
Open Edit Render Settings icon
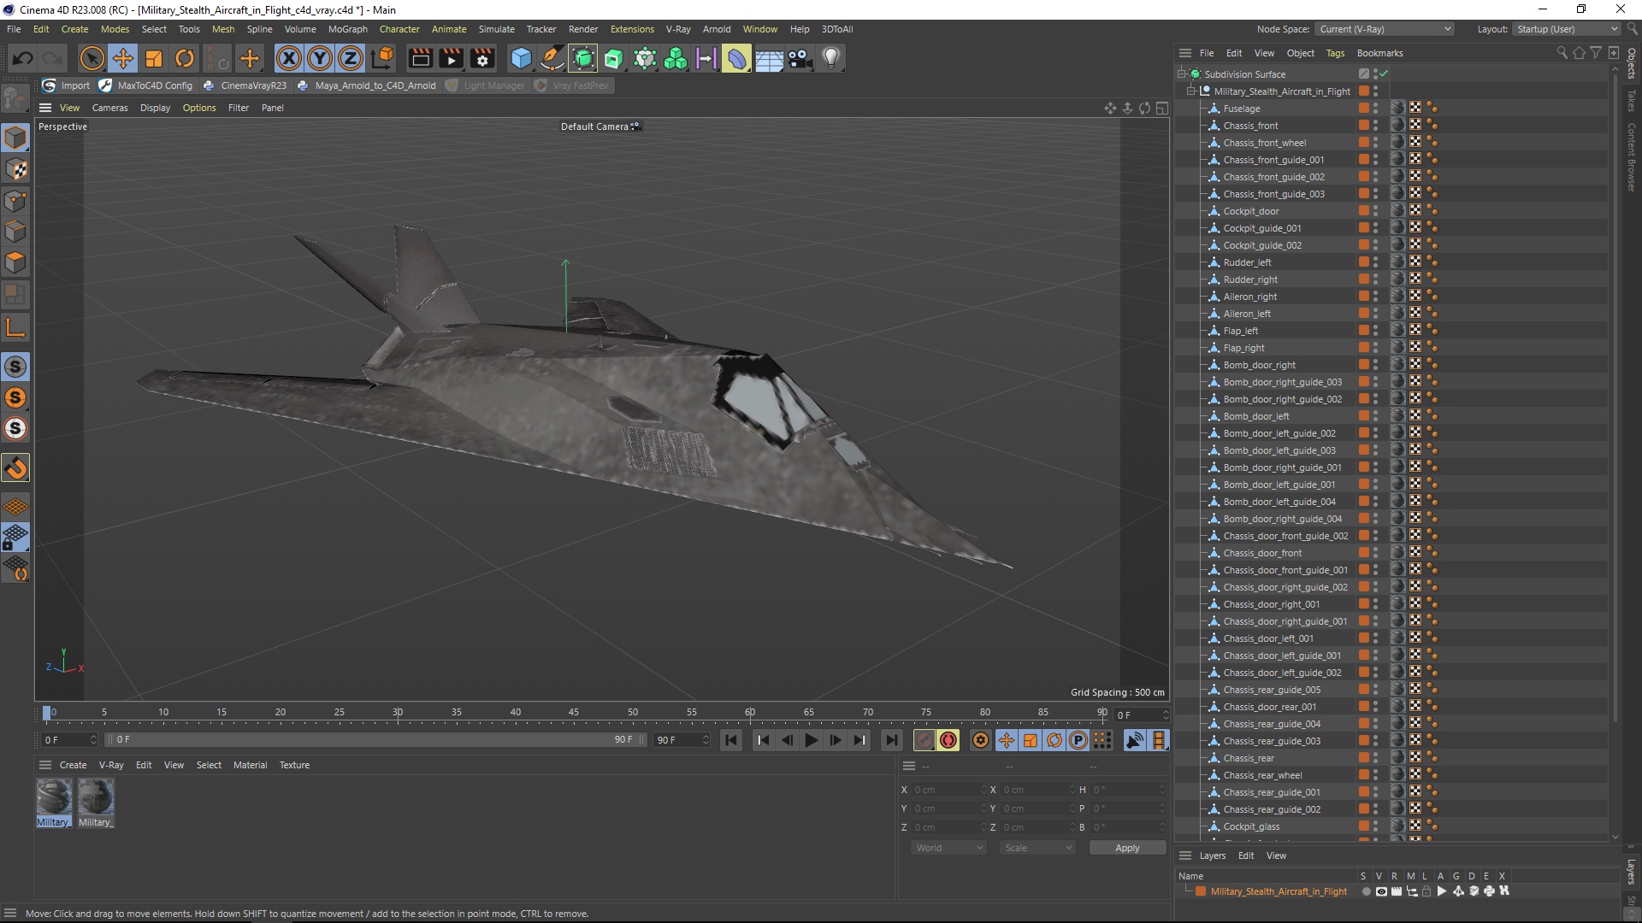(482, 58)
